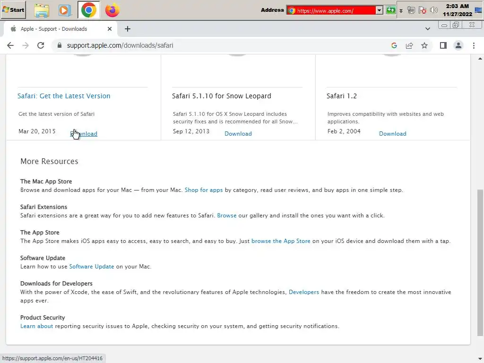
Task: Visit the Developers link
Action: [x=304, y=292]
